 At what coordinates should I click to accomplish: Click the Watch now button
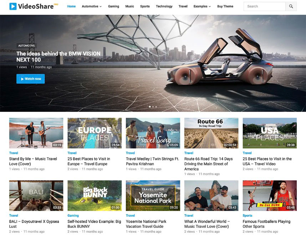[30, 79]
